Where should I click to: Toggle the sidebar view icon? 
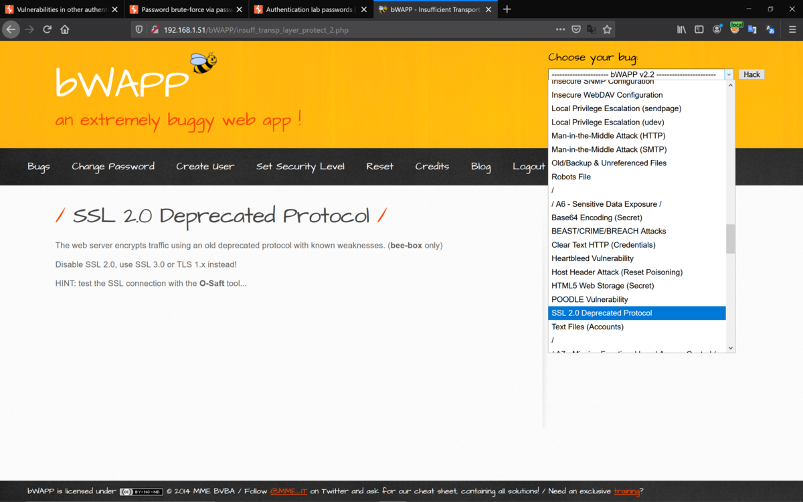(x=699, y=29)
